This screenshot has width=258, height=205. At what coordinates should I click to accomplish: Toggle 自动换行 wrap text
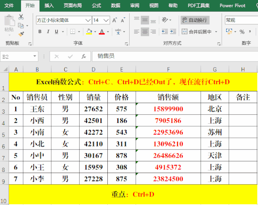[195, 20]
